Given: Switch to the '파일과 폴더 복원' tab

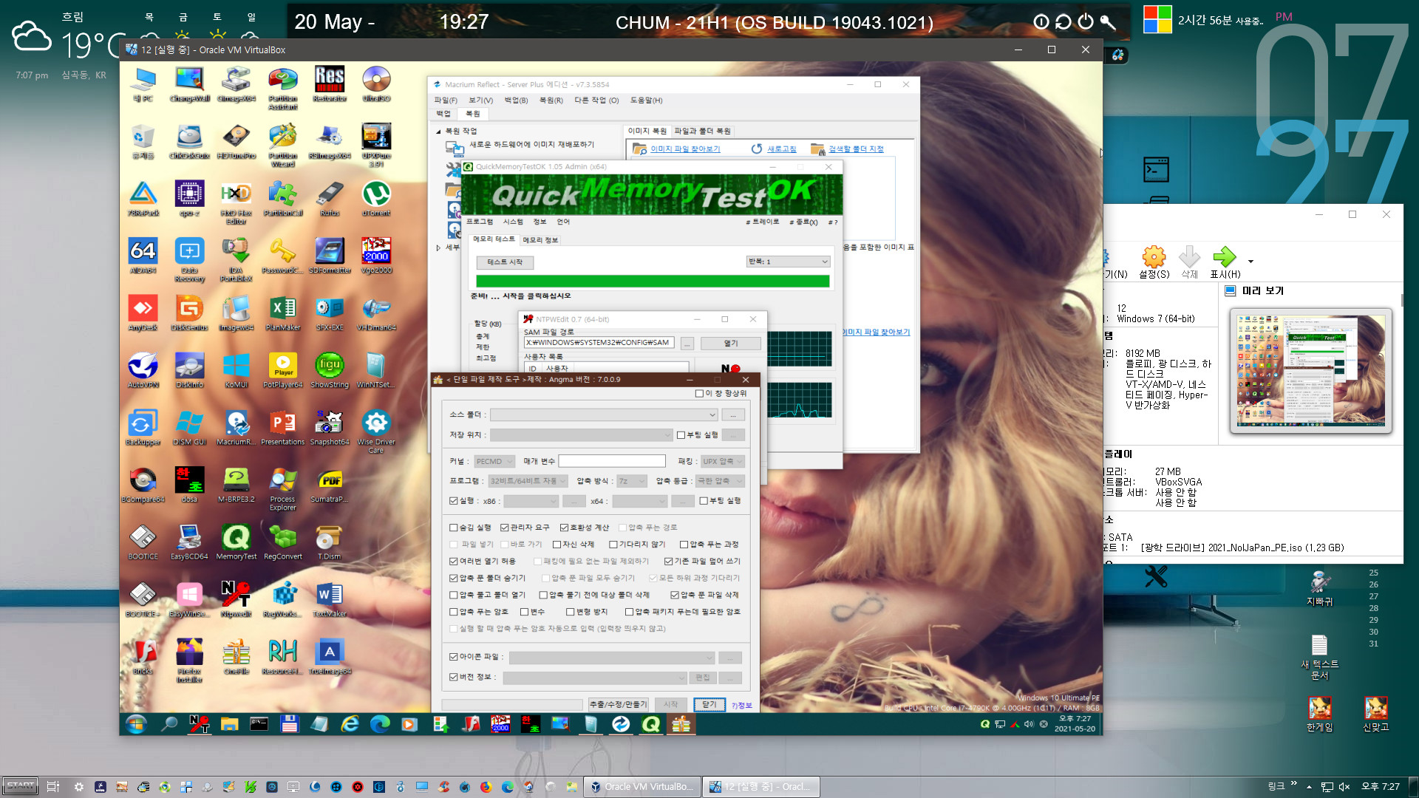Looking at the screenshot, I should click(x=702, y=132).
